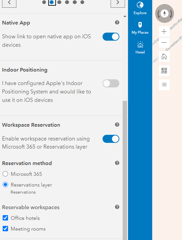
Task: Enable Apple's Indoor Positioning System toggle
Action: tap(111, 83)
